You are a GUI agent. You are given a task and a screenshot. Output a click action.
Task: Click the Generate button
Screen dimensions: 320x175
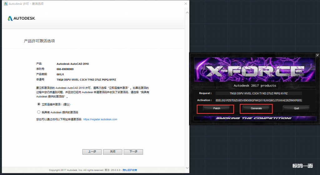(256, 108)
